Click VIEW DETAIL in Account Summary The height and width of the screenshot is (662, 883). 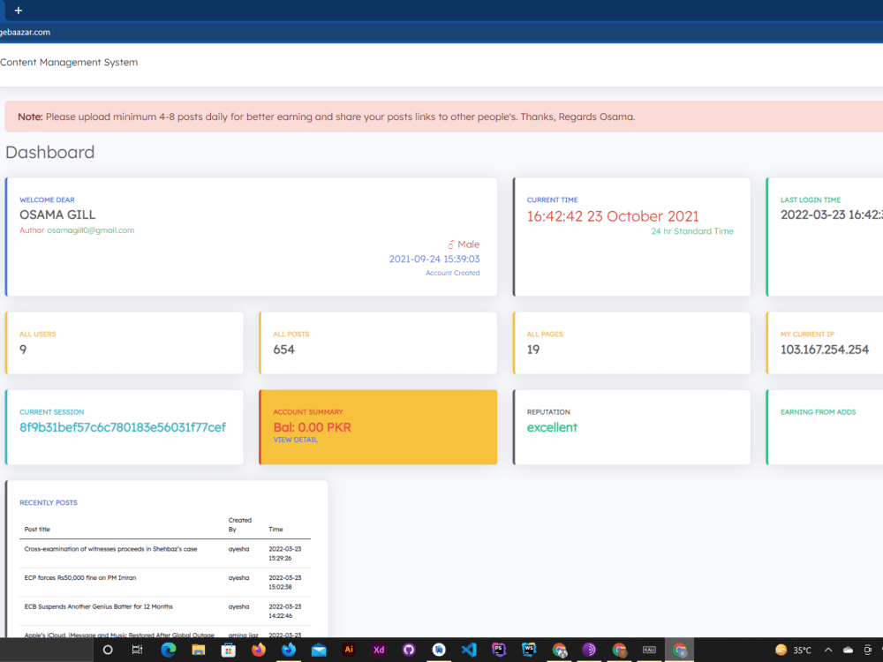point(295,440)
